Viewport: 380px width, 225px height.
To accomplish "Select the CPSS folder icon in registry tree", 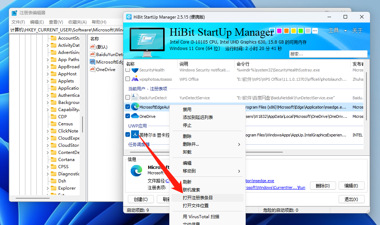I will (x=54, y=167).
